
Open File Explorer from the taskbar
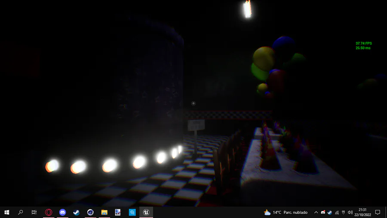[104, 212]
